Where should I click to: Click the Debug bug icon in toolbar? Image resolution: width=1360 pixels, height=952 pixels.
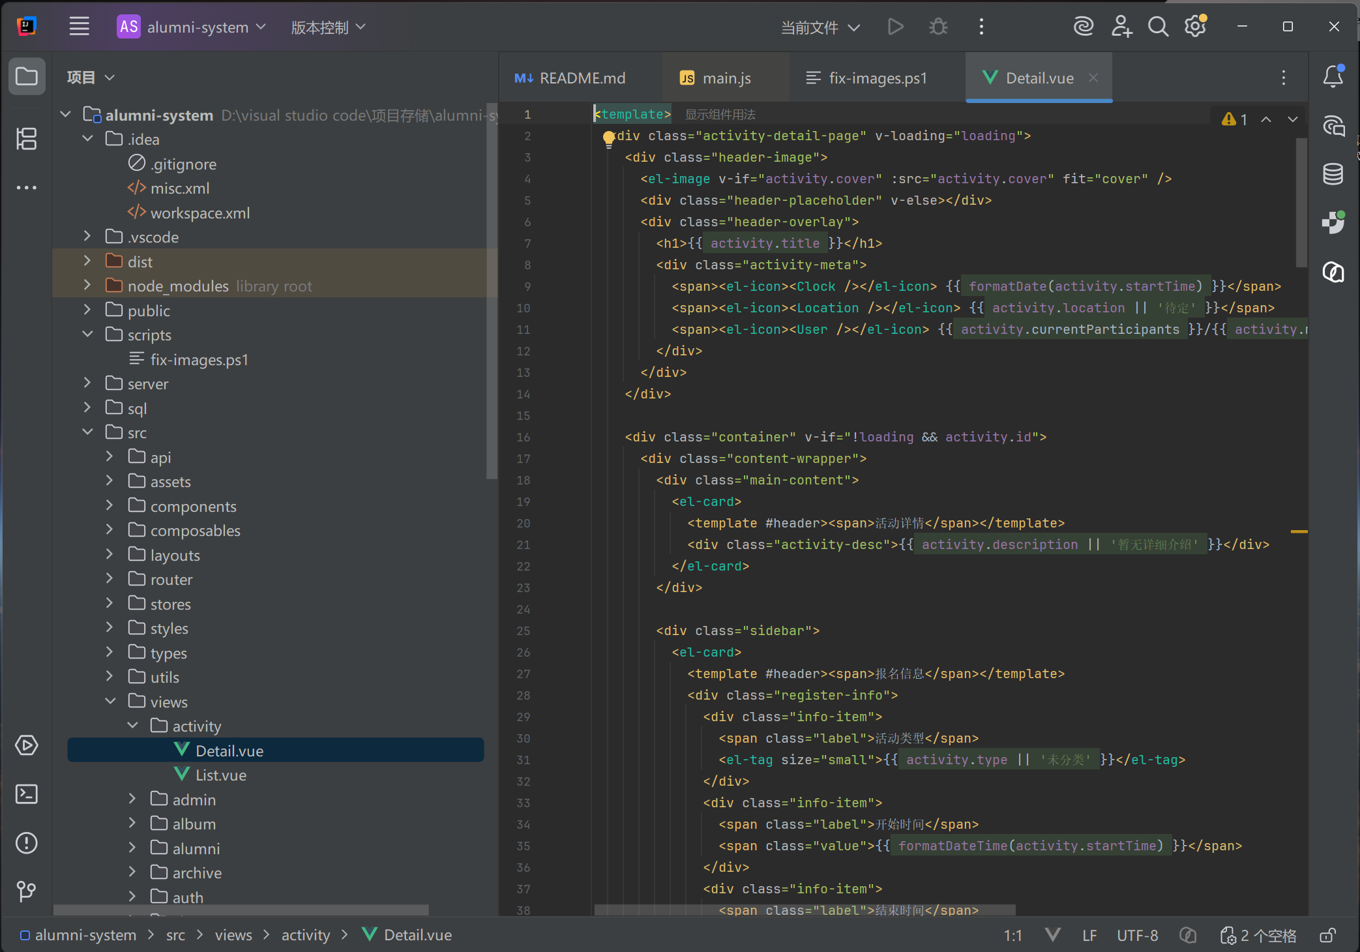point(938,27)
